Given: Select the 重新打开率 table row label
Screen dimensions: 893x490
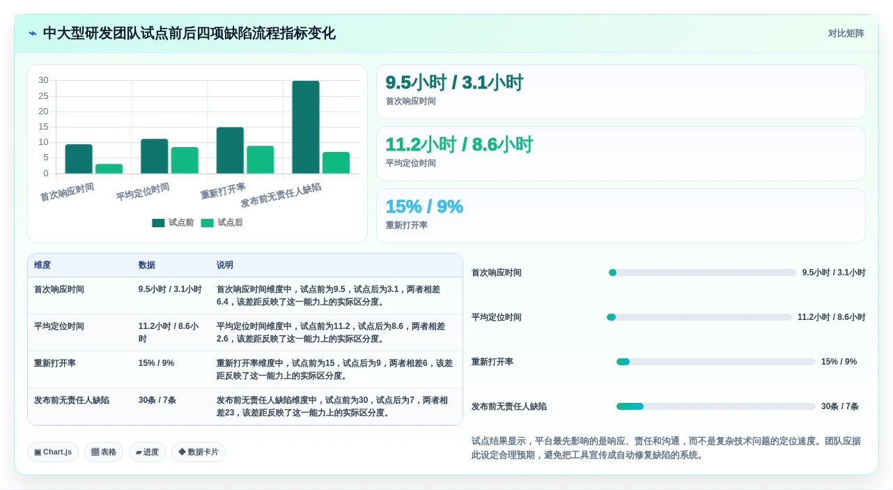Looking at the screenshot, I should click(x=55, y=363).
